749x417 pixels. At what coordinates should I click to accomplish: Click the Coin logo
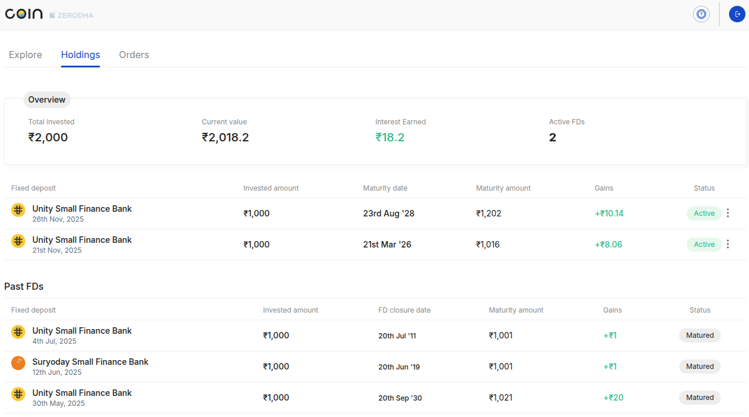point(24,14)
